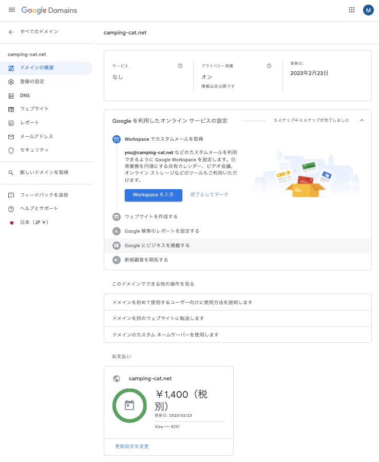Click the gray website step icon
This screenshot has height=462, width=379.
[117, 217]
